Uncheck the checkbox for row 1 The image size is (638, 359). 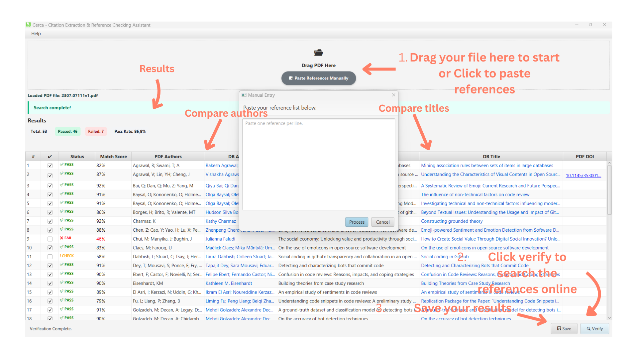click(50, 166)
